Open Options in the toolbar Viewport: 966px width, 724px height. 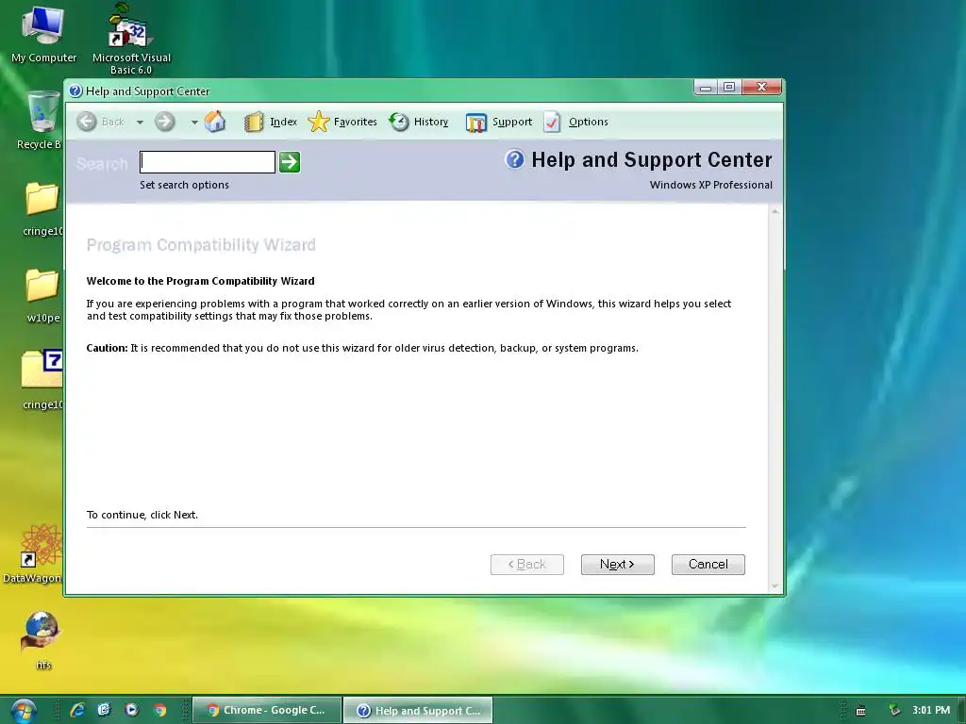coord(576,122)
